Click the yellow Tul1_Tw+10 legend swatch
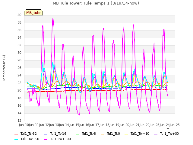The image size is (193, 145). pyautogui.click(x=126, y=134)
